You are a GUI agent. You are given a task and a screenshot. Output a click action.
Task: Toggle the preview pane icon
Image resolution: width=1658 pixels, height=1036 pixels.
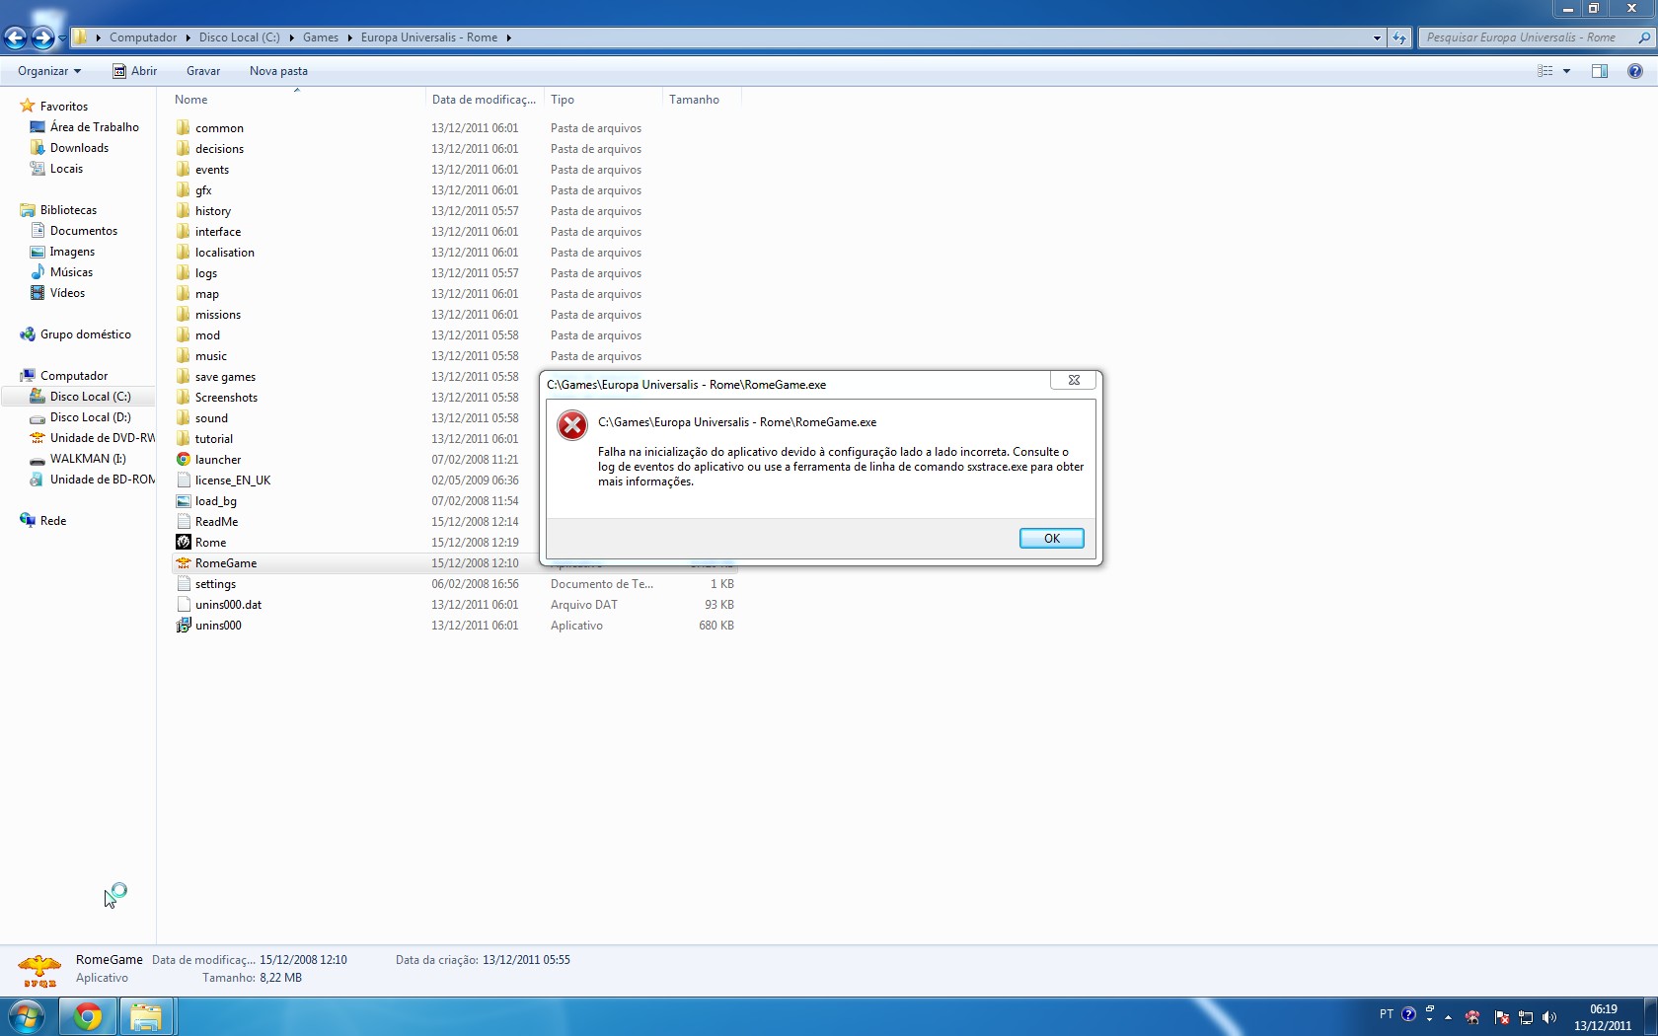pyautogui.click(x=1600, y=71)
